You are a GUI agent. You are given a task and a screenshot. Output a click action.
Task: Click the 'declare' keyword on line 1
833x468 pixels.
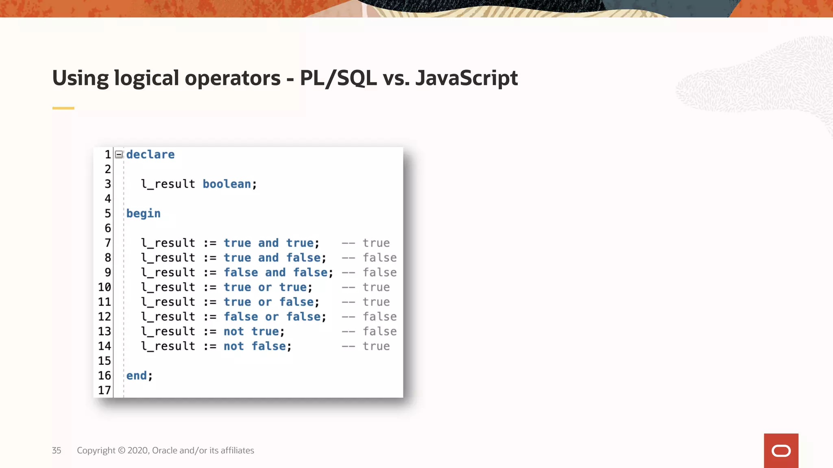(150, 154)
